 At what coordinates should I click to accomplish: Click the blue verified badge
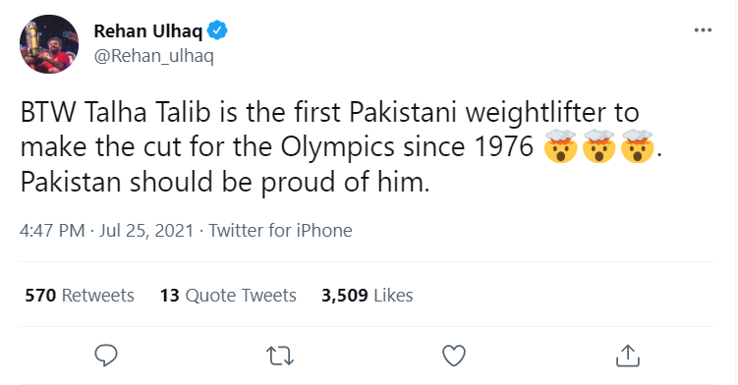(218, 30)
